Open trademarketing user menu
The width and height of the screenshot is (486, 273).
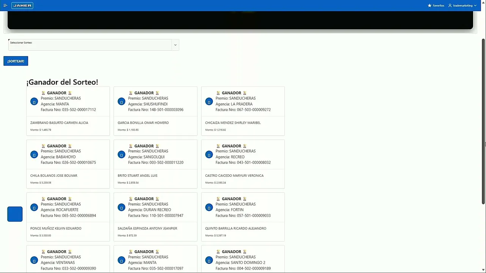coord(462,6)
